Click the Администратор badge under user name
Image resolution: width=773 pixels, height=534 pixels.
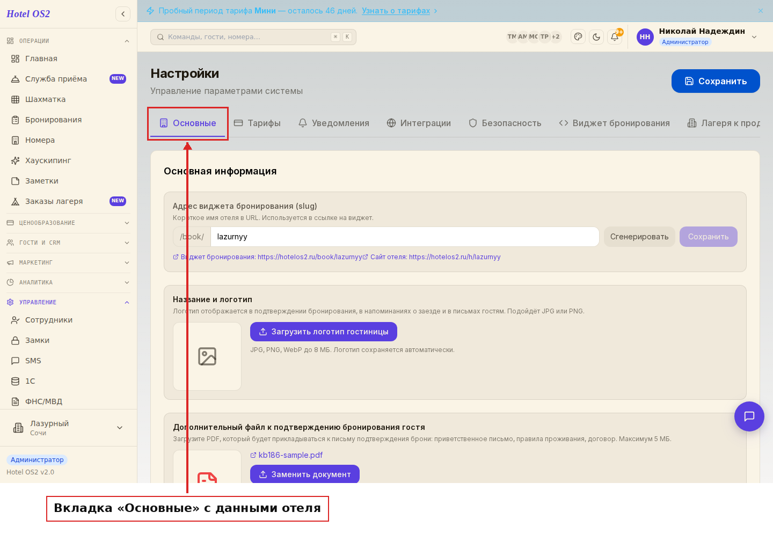pyautogui.click(x=685, y=42)
